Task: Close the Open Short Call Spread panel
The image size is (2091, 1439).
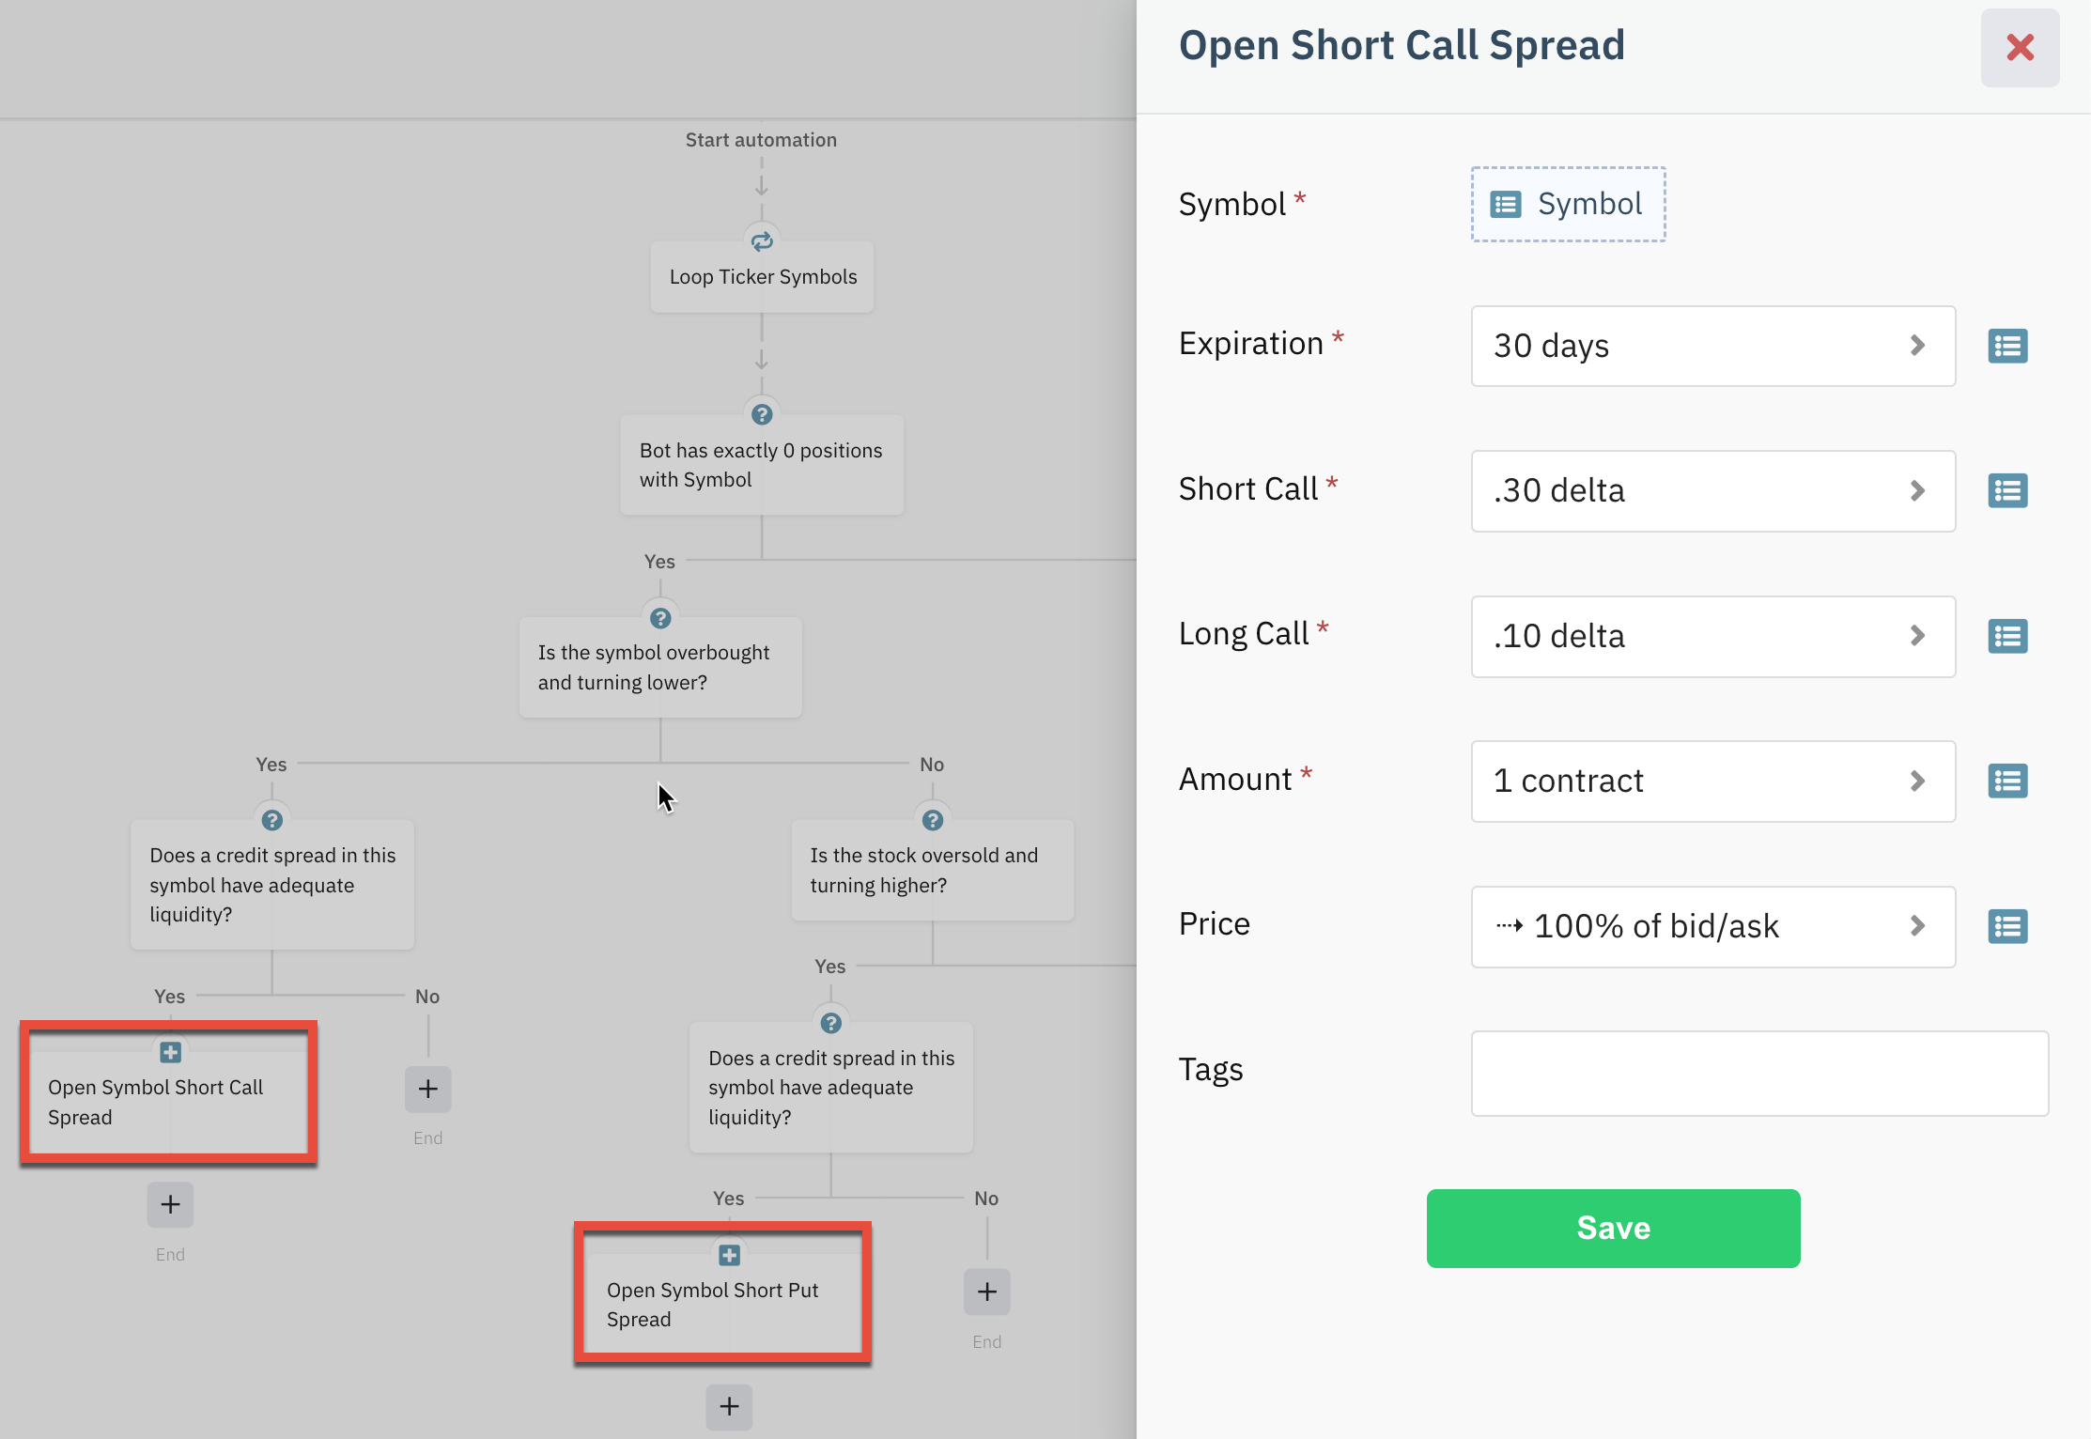Action: point(2020,48)
